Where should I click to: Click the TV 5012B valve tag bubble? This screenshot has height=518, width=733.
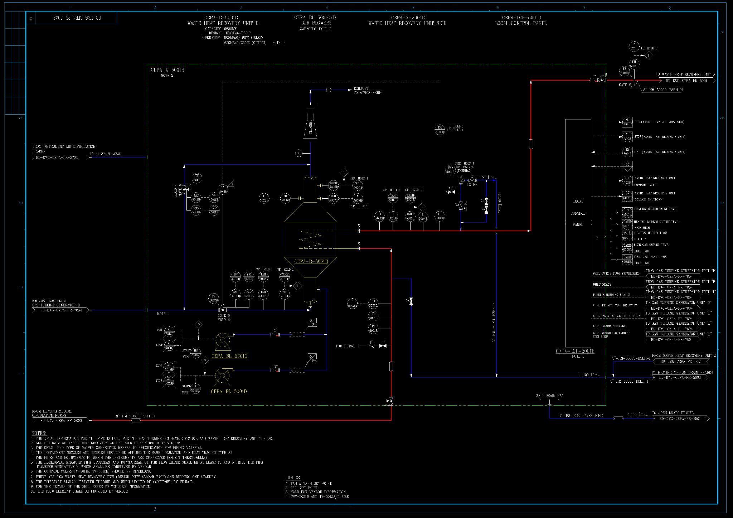pos(213,298)
